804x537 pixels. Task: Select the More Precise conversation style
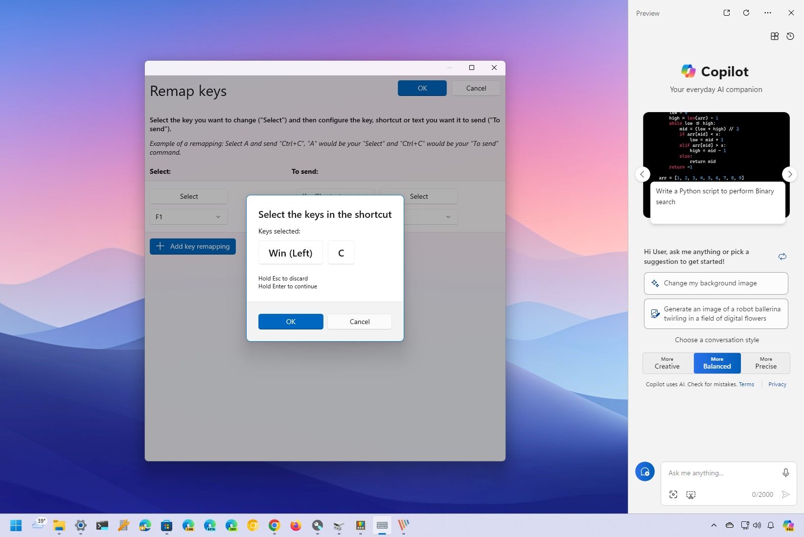tap(765, 363)
